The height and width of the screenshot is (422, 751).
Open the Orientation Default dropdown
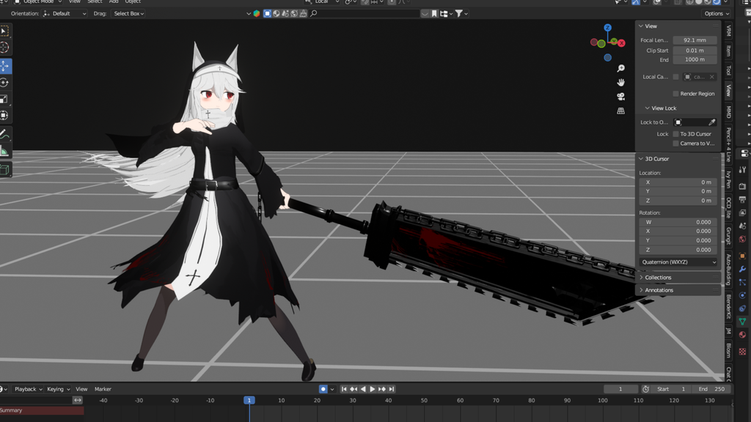[65, 13]
